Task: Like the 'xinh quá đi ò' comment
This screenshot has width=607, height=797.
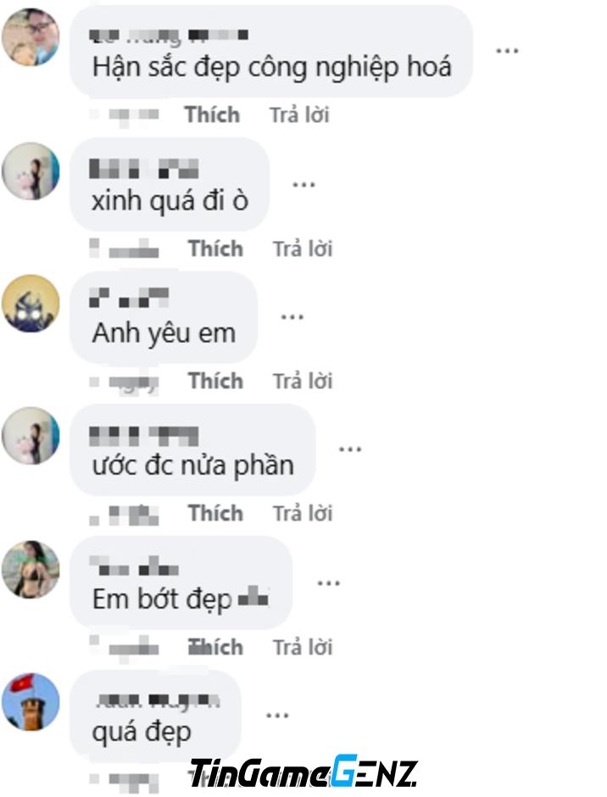Action: tap(215, 249)
